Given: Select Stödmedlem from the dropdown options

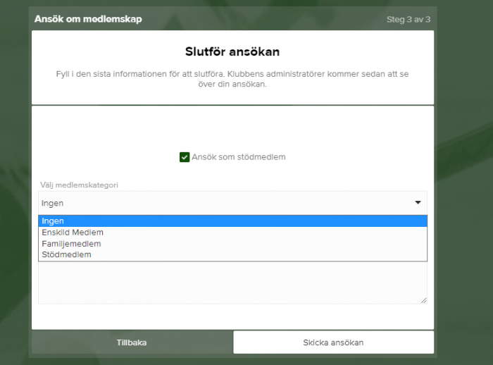Looking at the screenshot, I should click(66, 254).
